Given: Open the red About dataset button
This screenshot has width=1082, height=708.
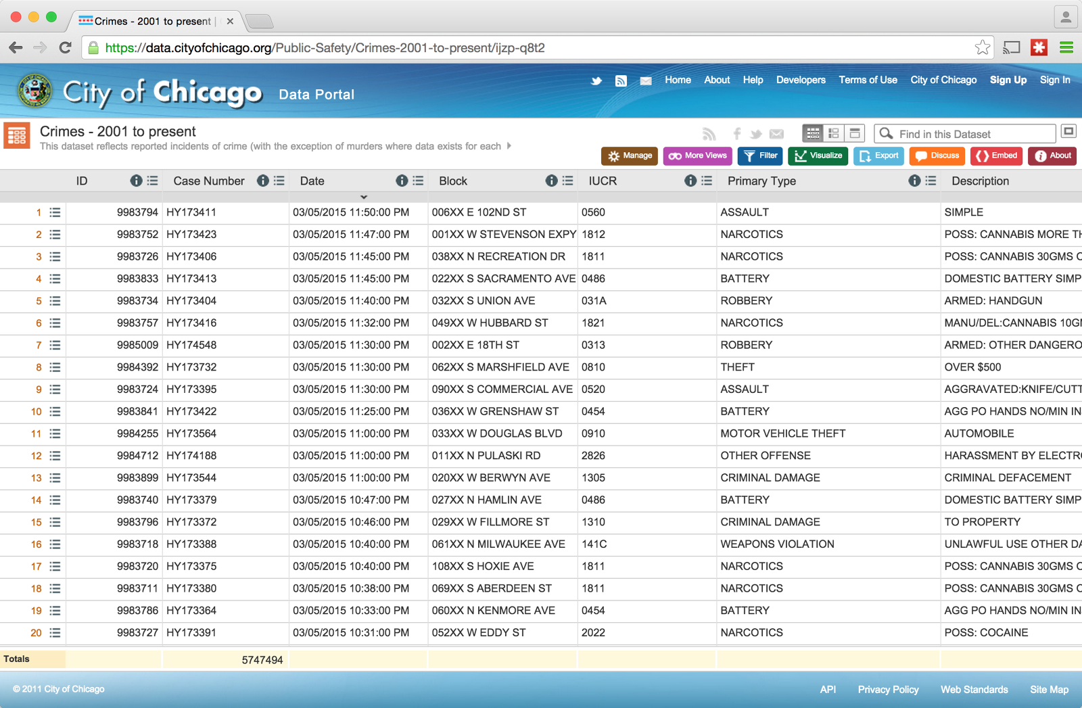Looking at the screenshot, I should [x=1053, y=156].
